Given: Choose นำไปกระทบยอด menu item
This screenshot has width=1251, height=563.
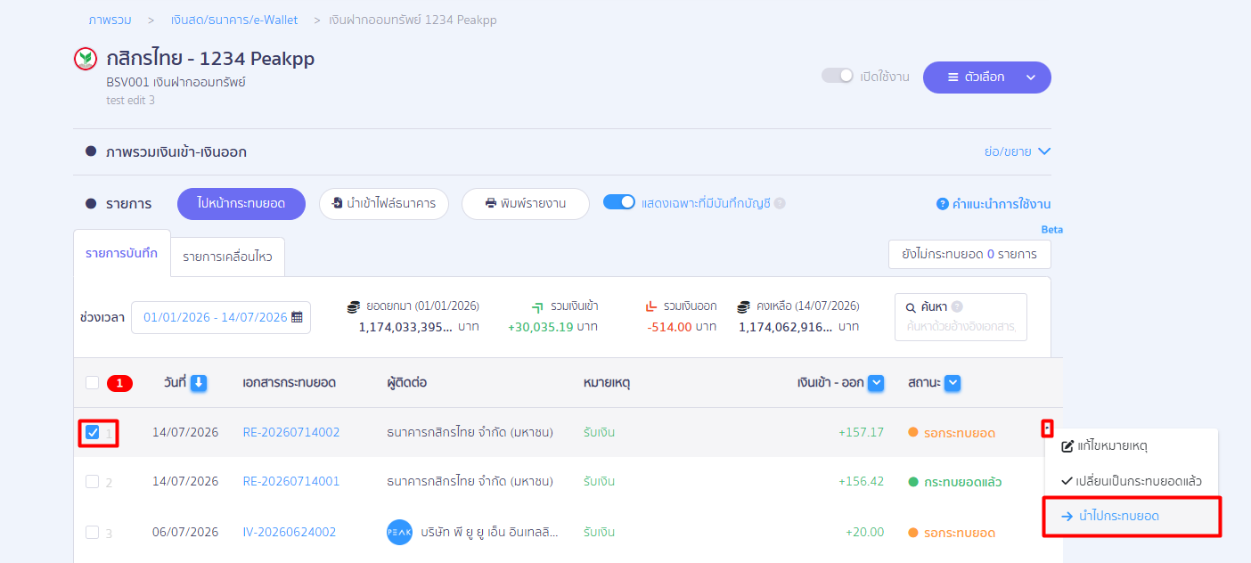Looking at the screenshot, I should pos(1132,516).
